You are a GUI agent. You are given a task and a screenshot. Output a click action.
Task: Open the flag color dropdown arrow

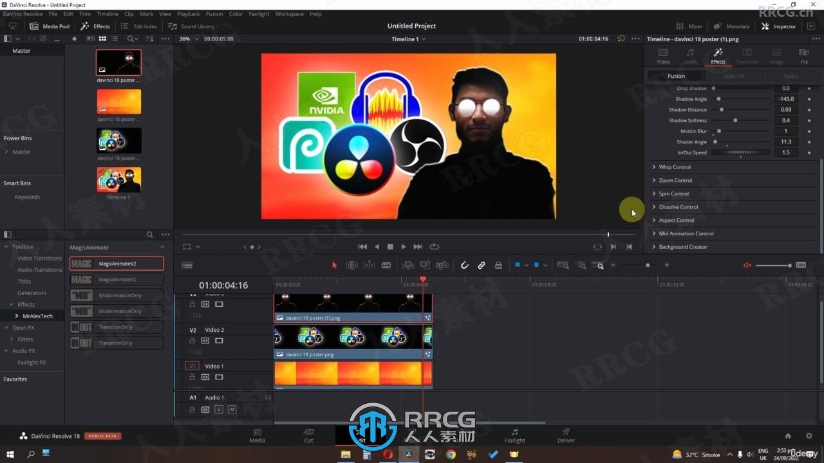(x=526, y=265)
